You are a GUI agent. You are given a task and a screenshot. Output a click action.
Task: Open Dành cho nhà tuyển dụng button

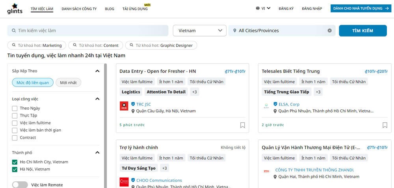(x=361, y=8)
